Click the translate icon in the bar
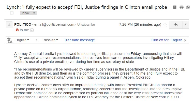This screenshot has height=103, width=194. pyautogui.click(x=10, y=40)
